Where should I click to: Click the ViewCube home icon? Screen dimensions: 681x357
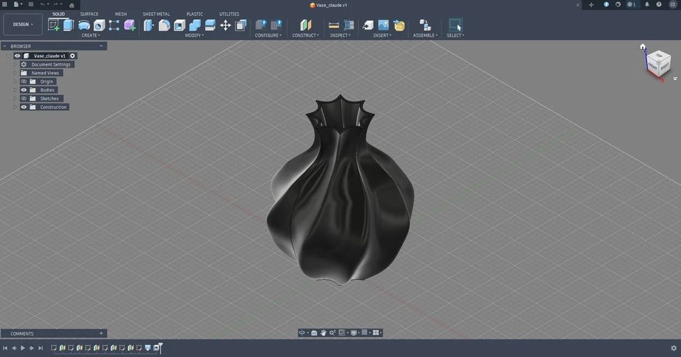point(643,47)
